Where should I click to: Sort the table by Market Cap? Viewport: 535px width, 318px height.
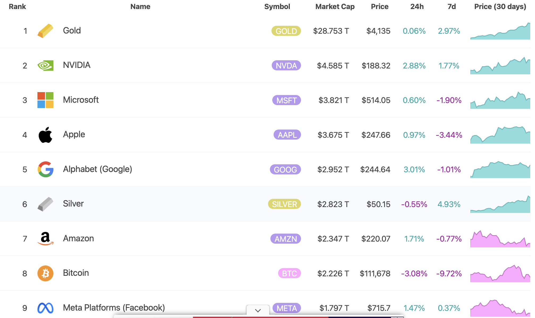point(334,6)
